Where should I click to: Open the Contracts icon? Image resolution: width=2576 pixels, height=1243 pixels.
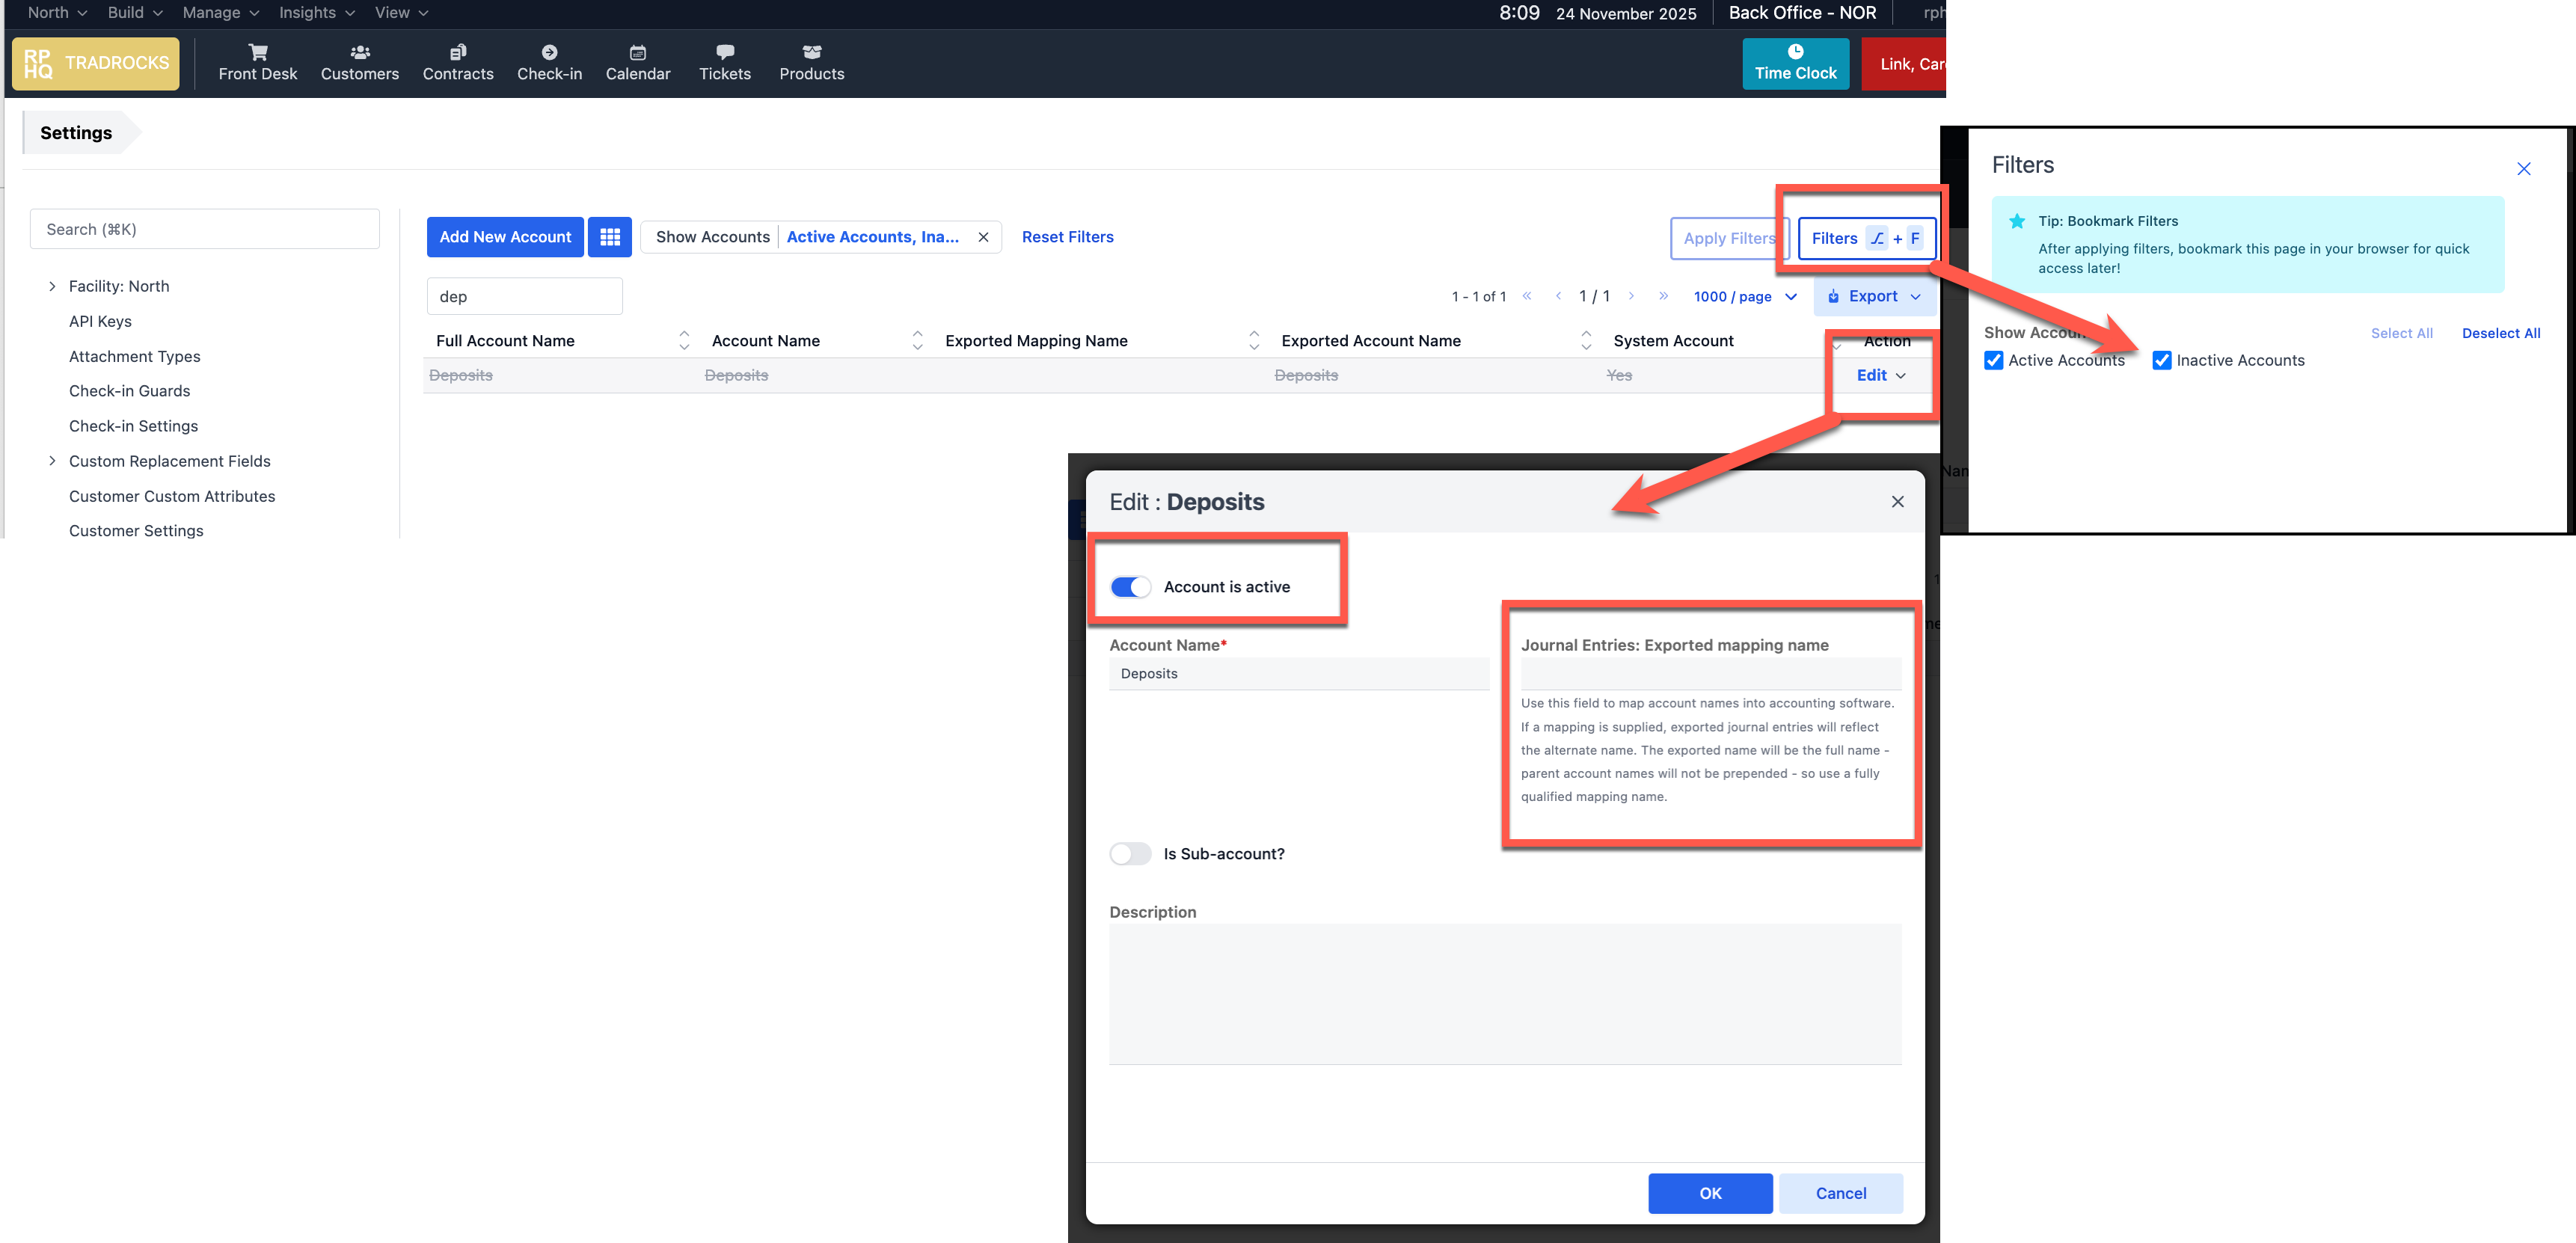457,52
